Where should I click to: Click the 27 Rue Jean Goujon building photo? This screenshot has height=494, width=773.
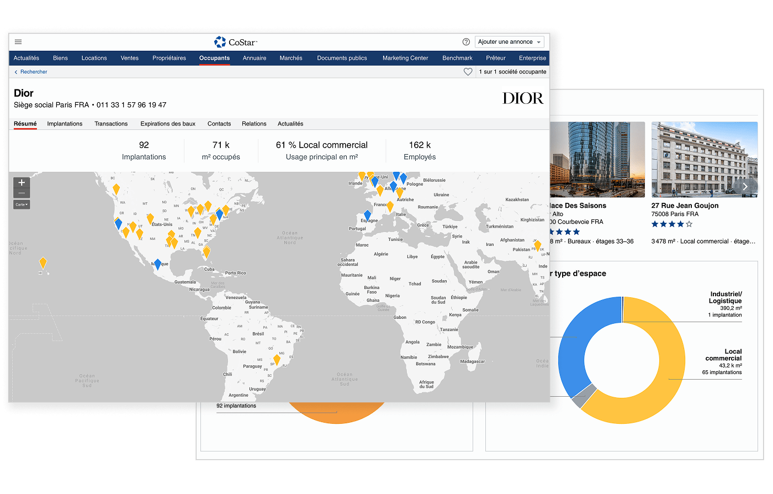pos(698,159)
